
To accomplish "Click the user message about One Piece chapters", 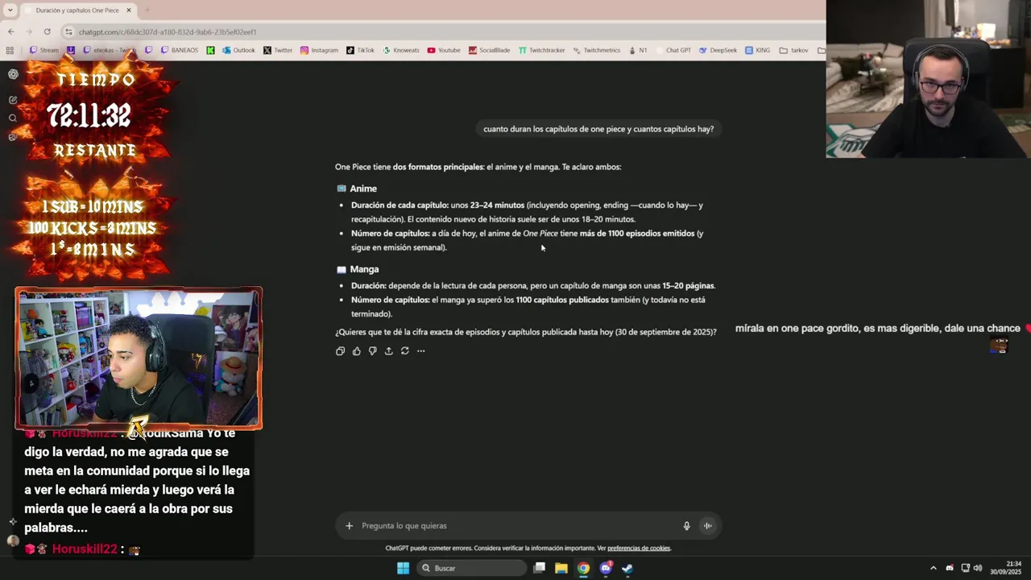I will click(598, 129).
